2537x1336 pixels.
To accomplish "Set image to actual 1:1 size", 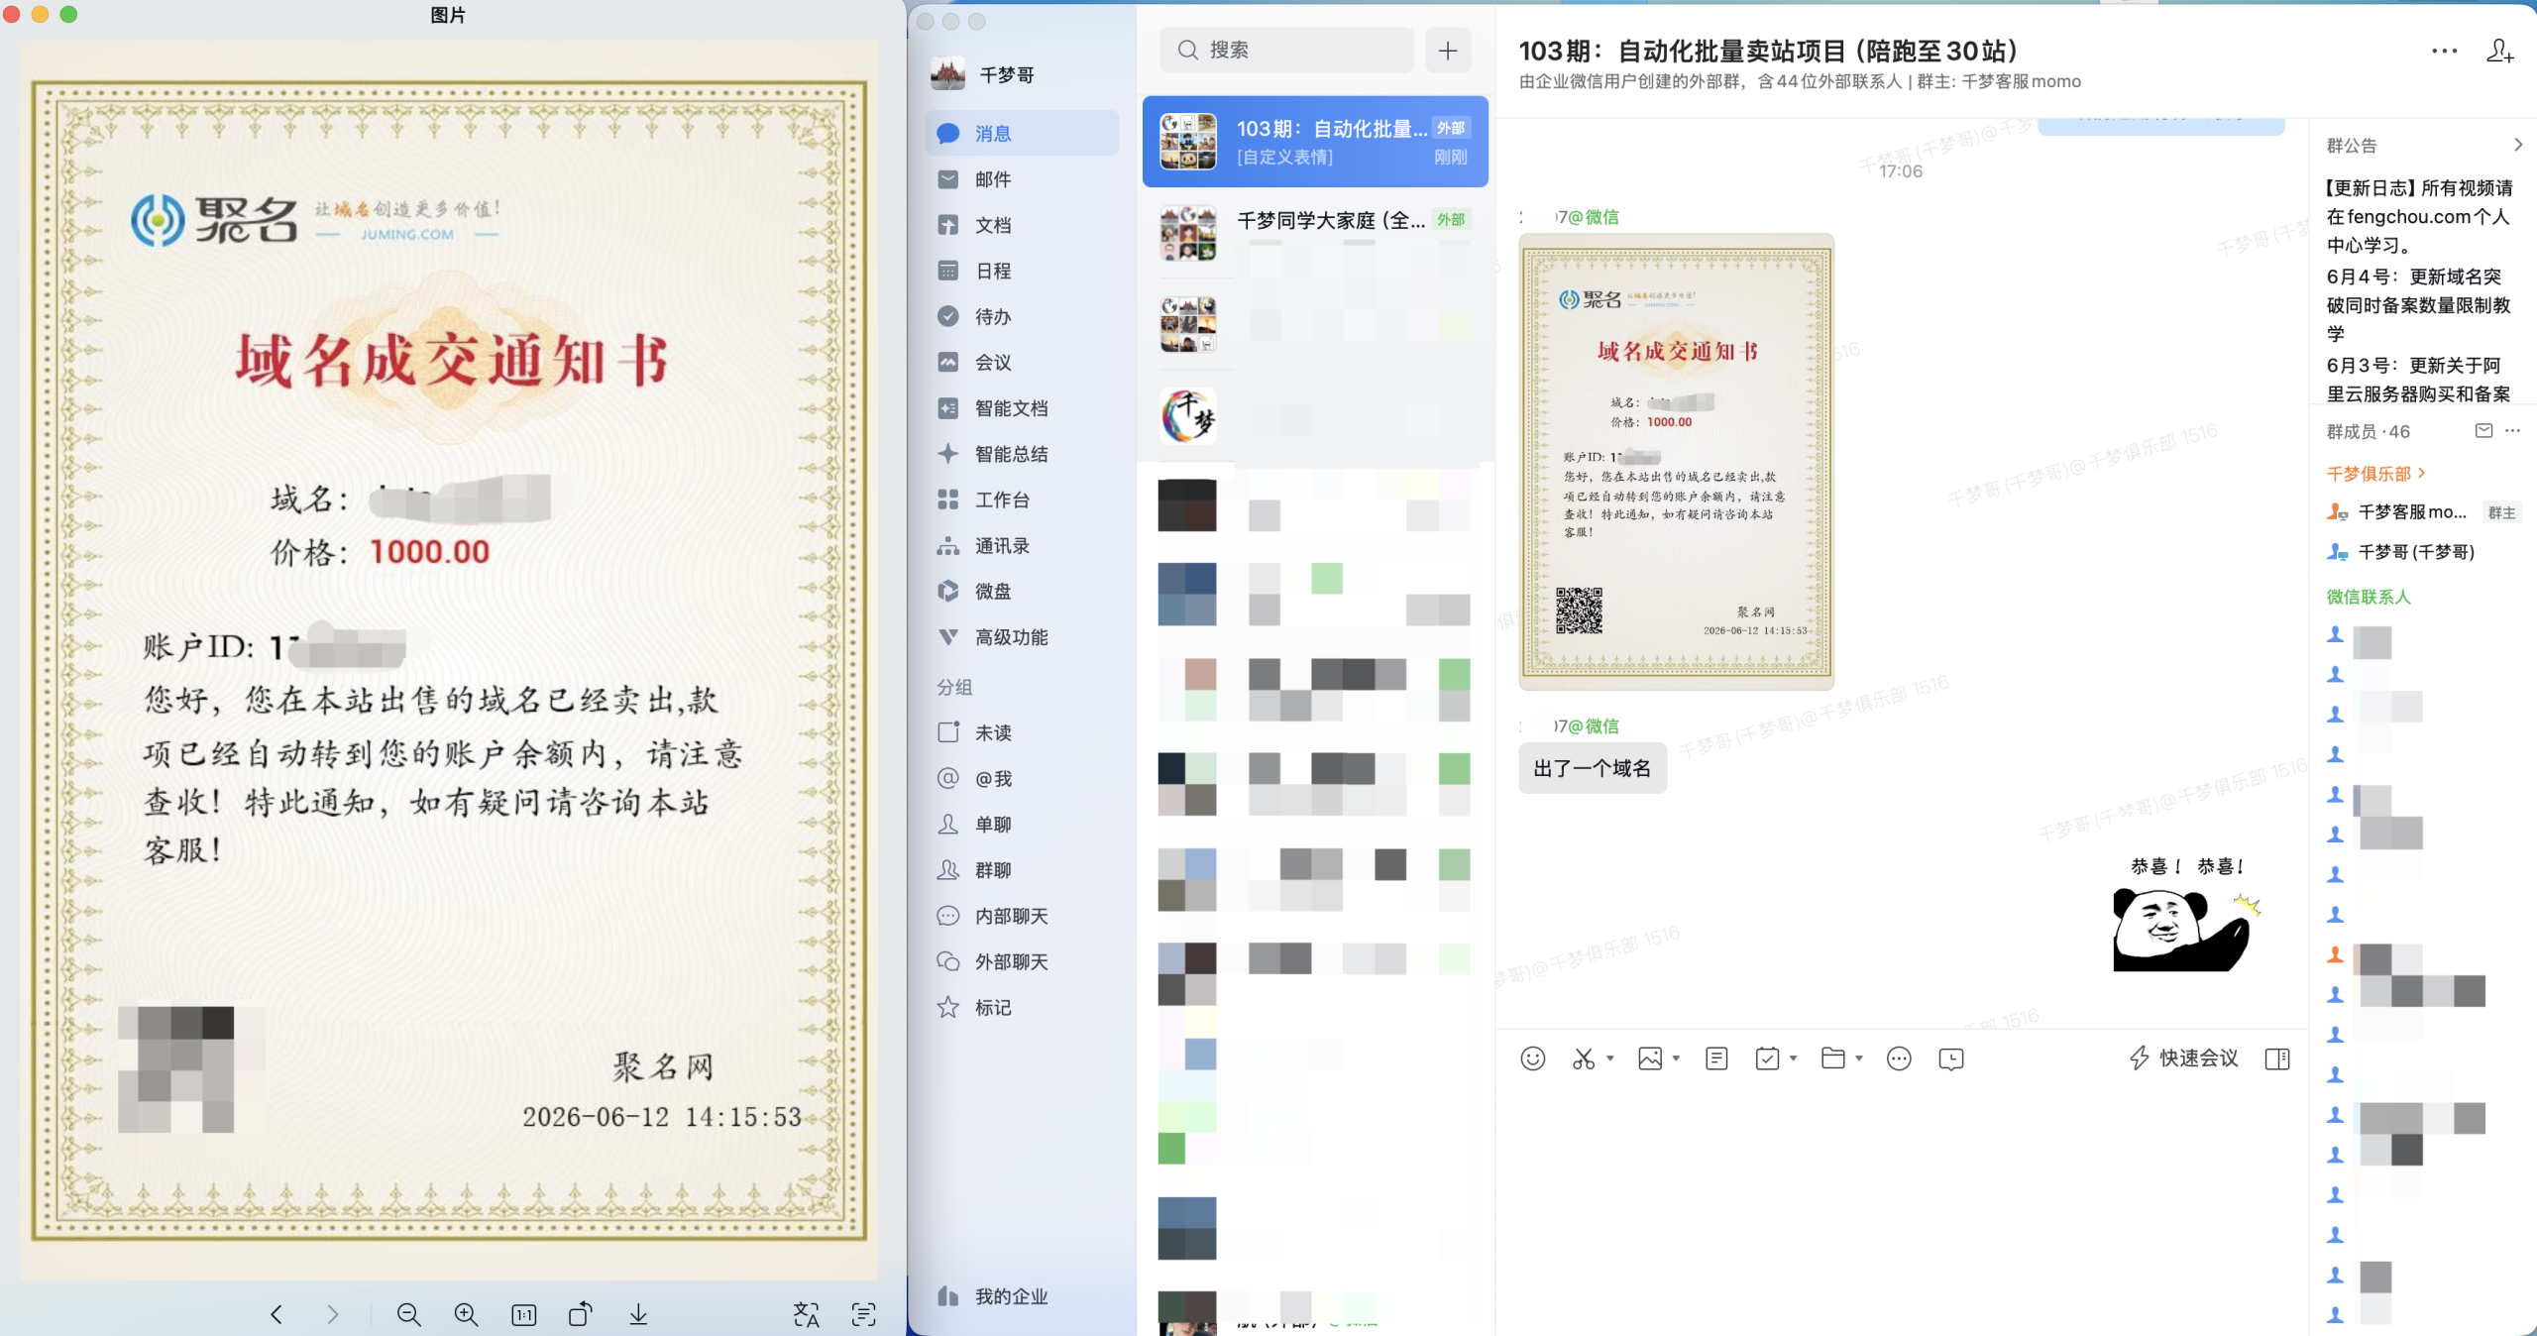I will [x=523, y=1314].
